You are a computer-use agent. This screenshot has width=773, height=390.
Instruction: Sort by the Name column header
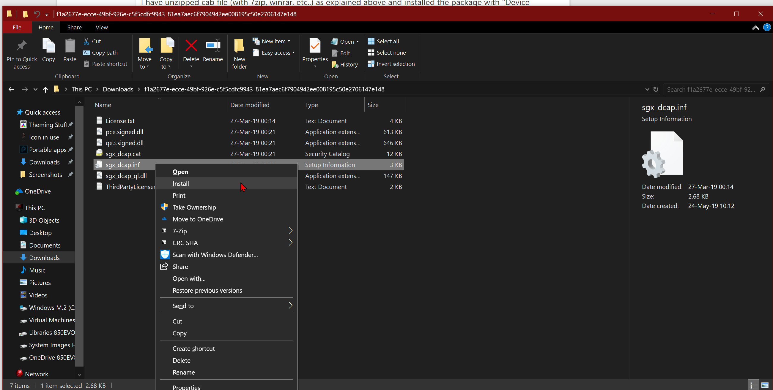159,105
